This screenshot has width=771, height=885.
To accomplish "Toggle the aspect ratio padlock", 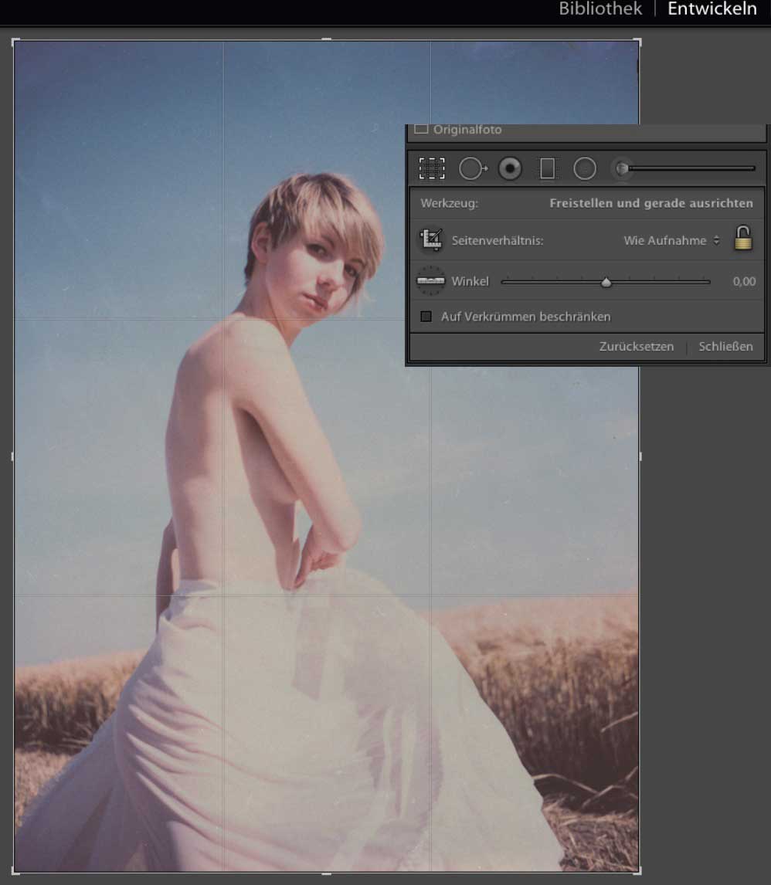I will (742, 239).
